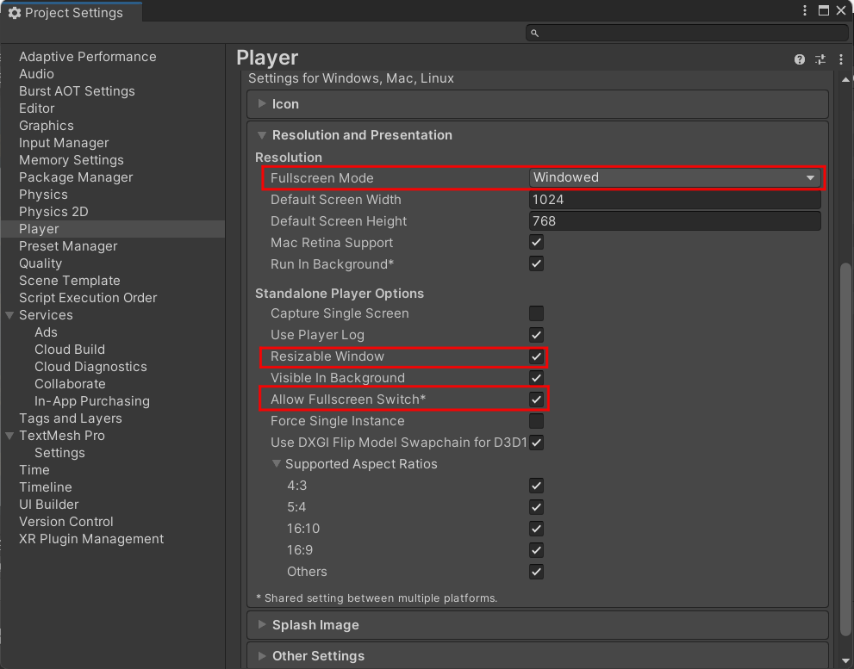
Task: Click the Default Screen Width field
Action: pyautogui.click(x=675, y=200)
